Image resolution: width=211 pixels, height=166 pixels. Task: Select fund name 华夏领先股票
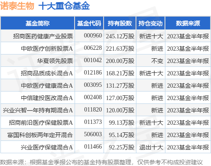click(x=55, y=61)
